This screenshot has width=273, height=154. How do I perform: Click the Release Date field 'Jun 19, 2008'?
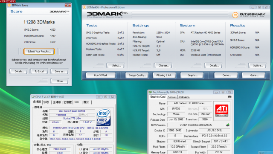[x=176, y=119]
